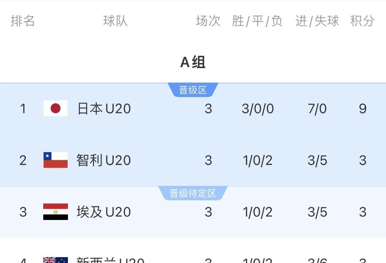Screen dimensions: 386x263
Task: Click the A组 group title
Action: pos(193,62)
